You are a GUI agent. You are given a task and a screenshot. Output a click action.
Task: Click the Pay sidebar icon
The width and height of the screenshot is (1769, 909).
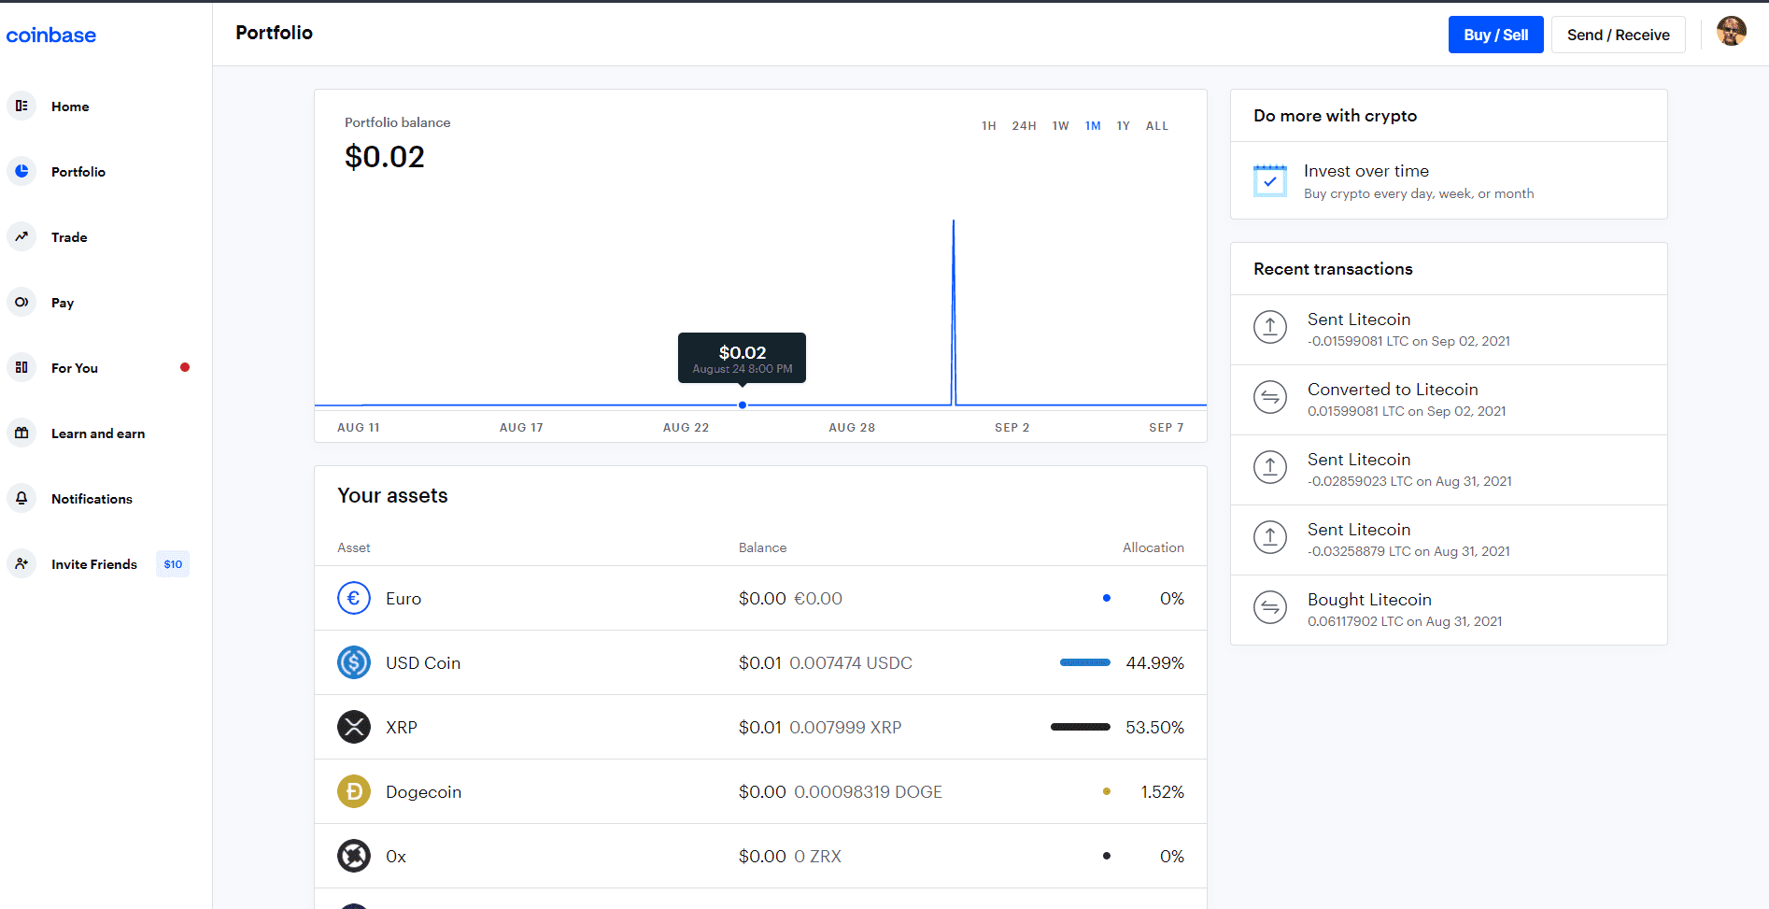point(21,302)
